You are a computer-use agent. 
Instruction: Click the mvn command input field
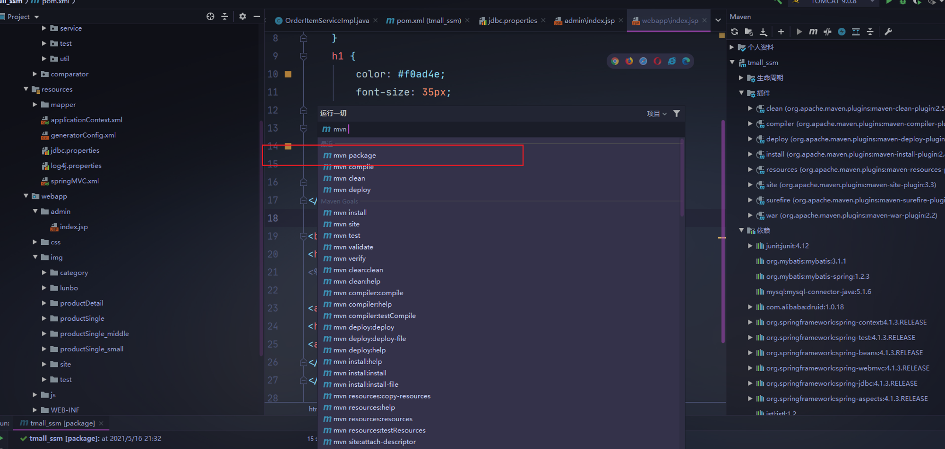click(x=501, y=129)
